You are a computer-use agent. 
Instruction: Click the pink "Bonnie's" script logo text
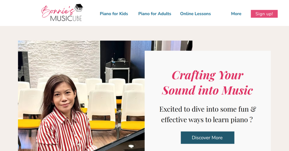pos(58,11)
